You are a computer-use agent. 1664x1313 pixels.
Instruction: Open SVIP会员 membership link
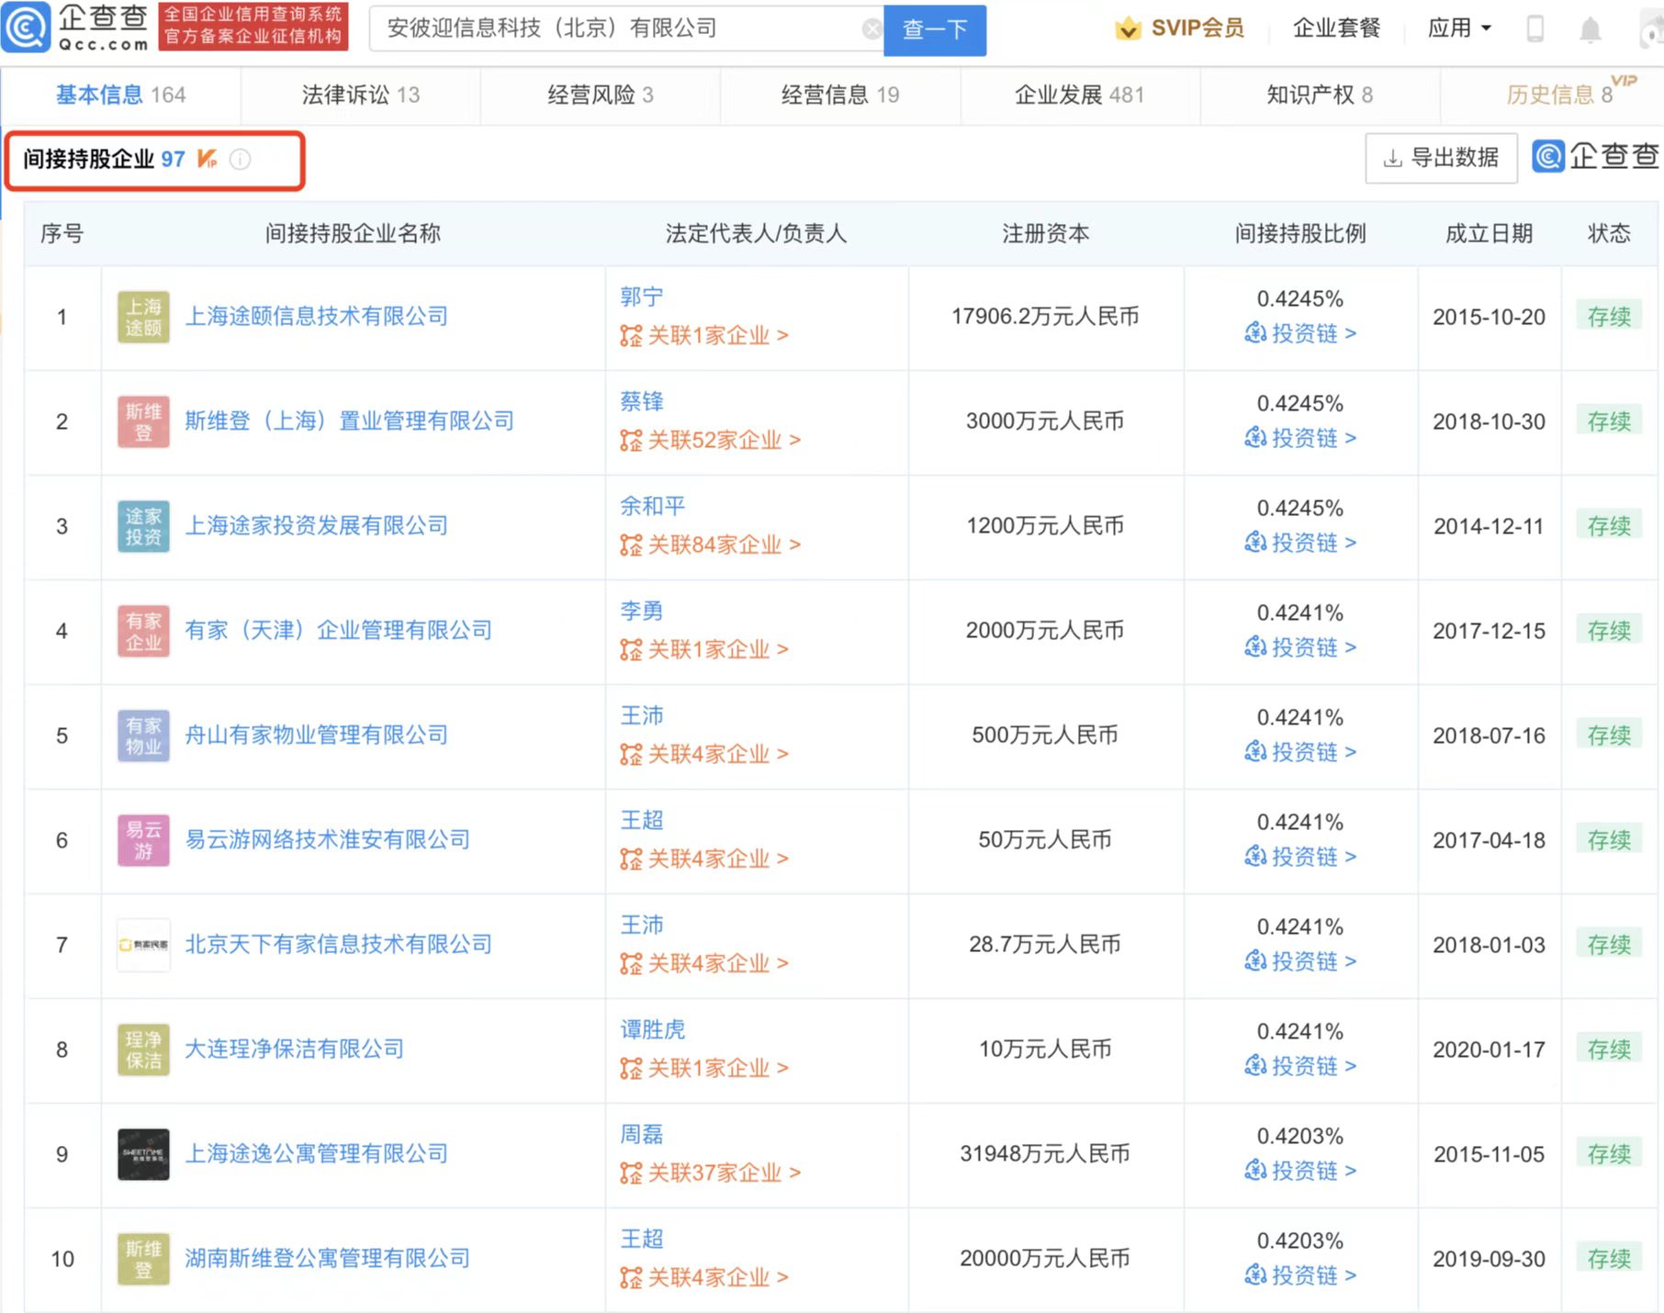pyautogui.click(x=1197, y=28)
